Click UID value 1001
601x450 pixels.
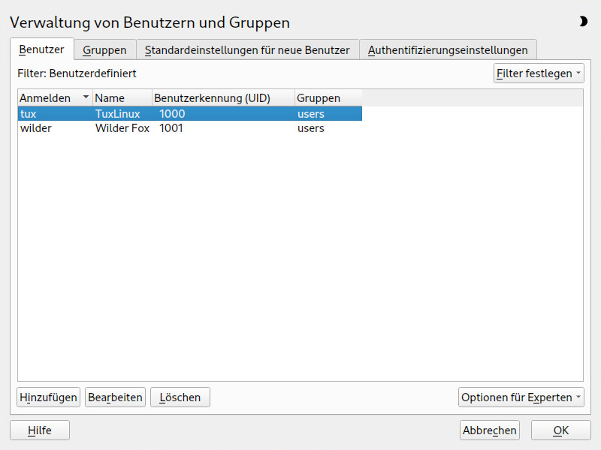tap(171, 127)
